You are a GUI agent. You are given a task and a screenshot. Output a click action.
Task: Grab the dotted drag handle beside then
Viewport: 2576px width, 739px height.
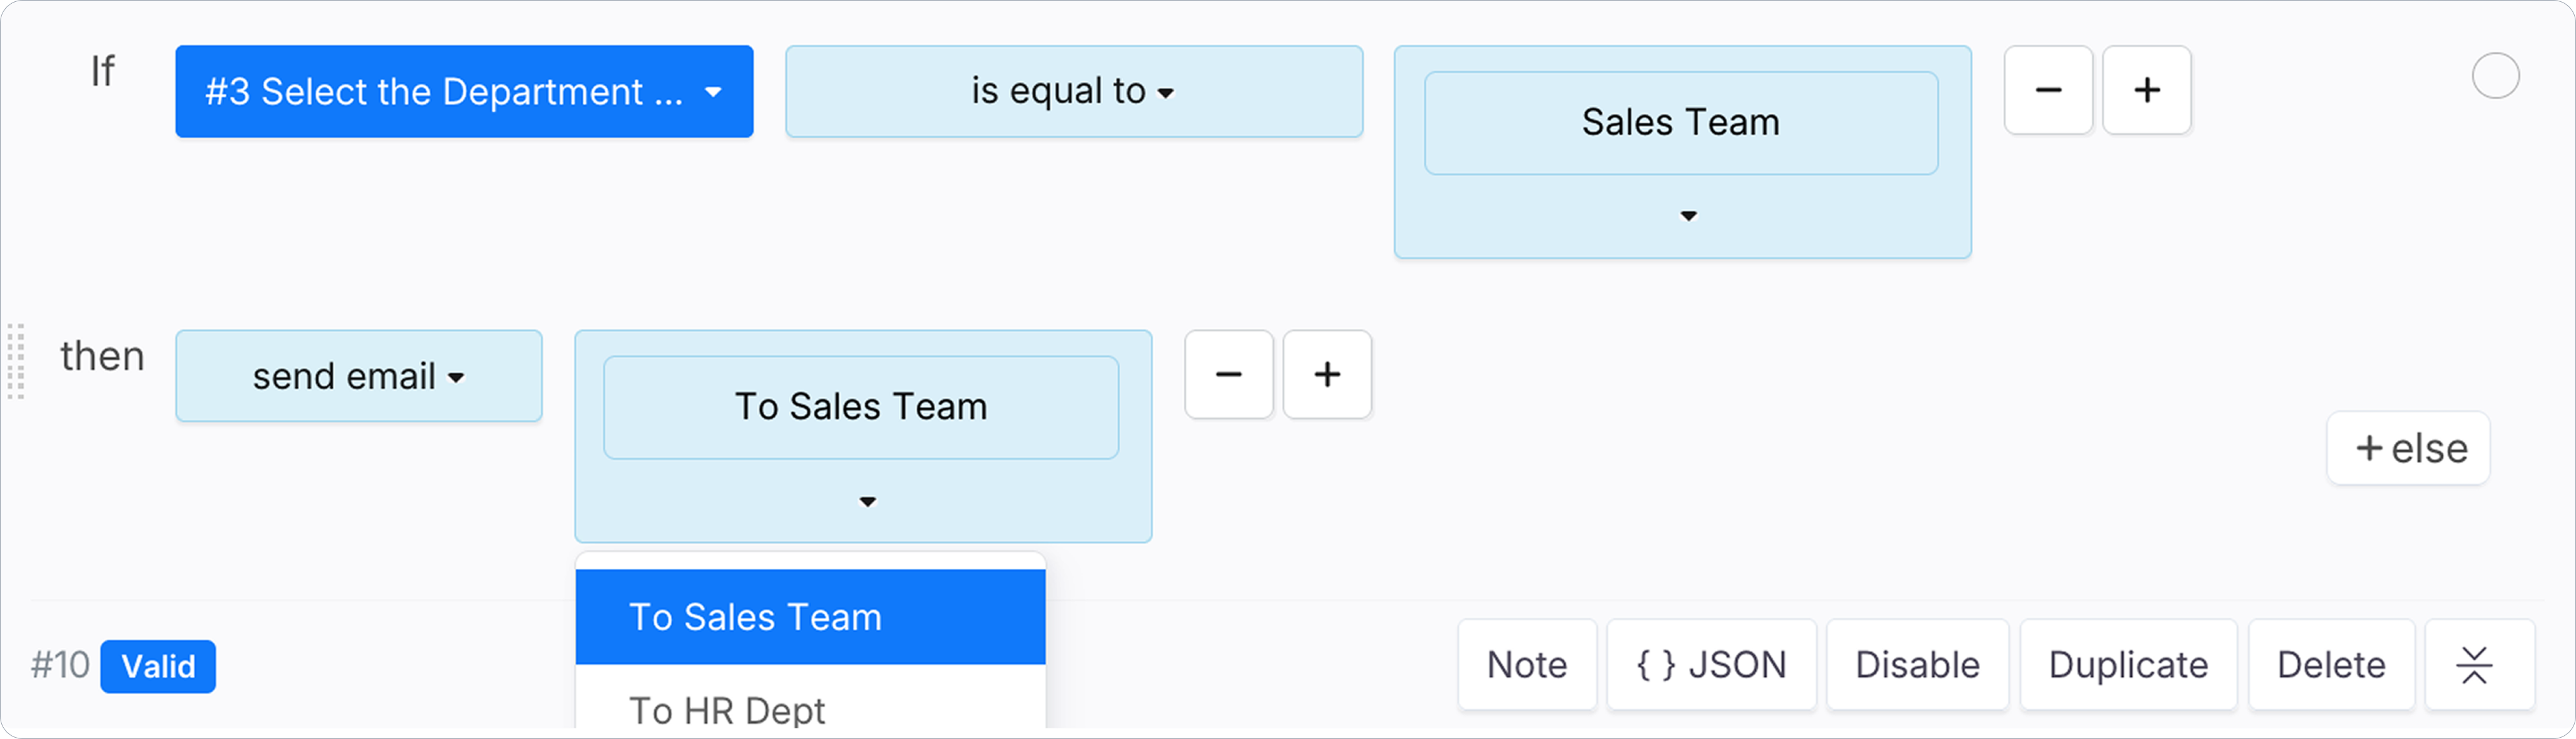(x=15, y=361)
